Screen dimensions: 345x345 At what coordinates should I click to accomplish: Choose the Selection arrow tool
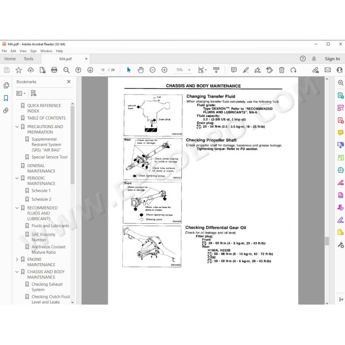coord(129,70)
